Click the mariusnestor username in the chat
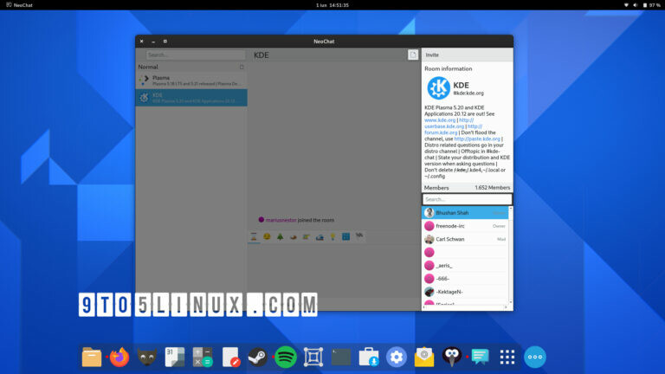Screen dimensions: 665x374 coord(281,220)
